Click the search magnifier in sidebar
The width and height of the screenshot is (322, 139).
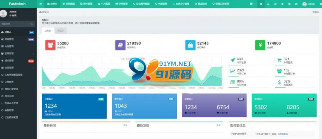point(32,24)
